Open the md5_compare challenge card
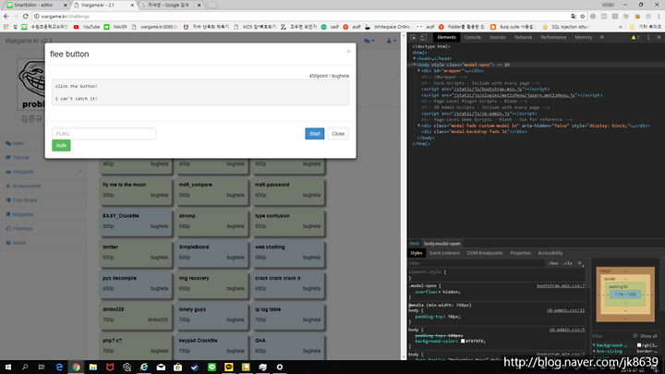The width and height of the screenshot is (665, 374). coord(212,190)
